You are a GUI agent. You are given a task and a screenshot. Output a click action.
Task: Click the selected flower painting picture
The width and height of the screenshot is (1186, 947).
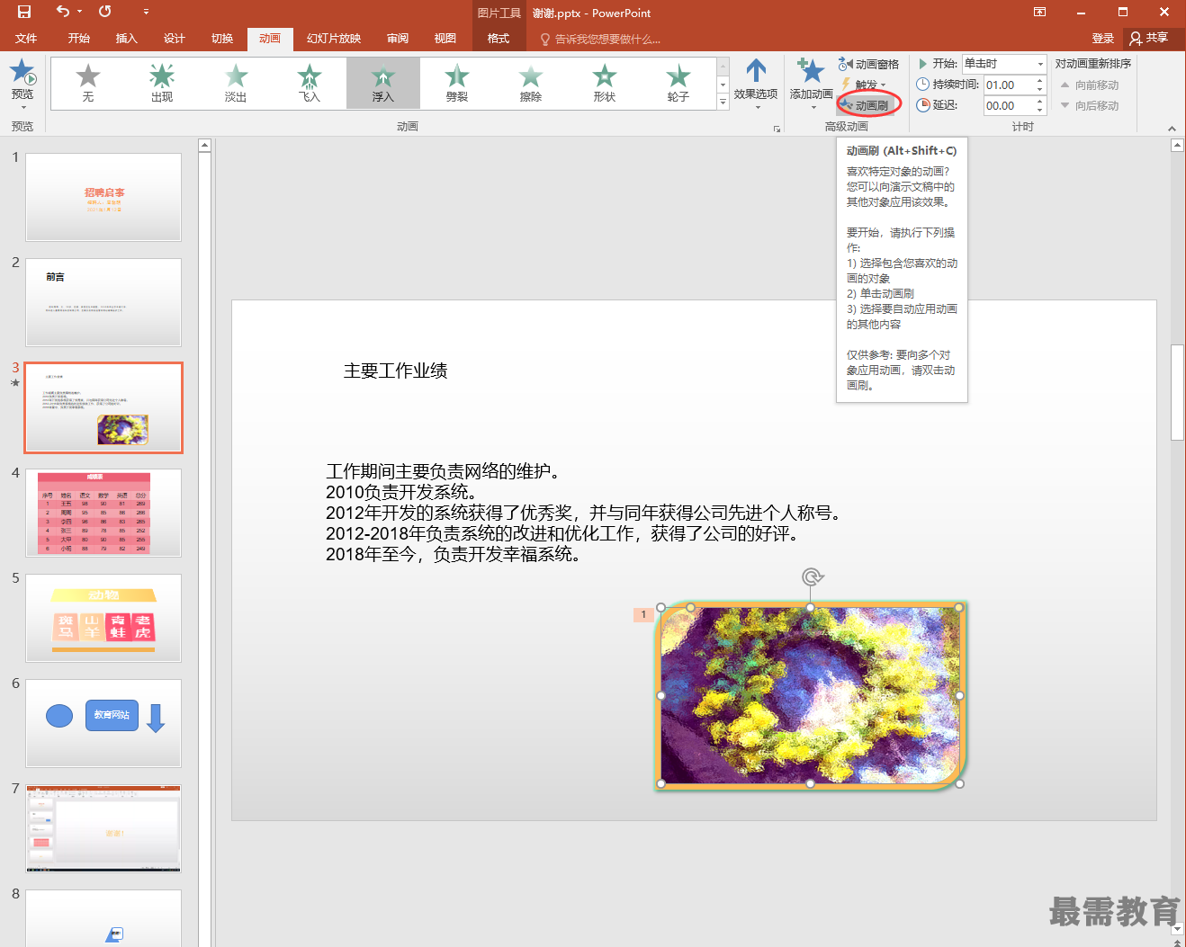coord(811,695)
